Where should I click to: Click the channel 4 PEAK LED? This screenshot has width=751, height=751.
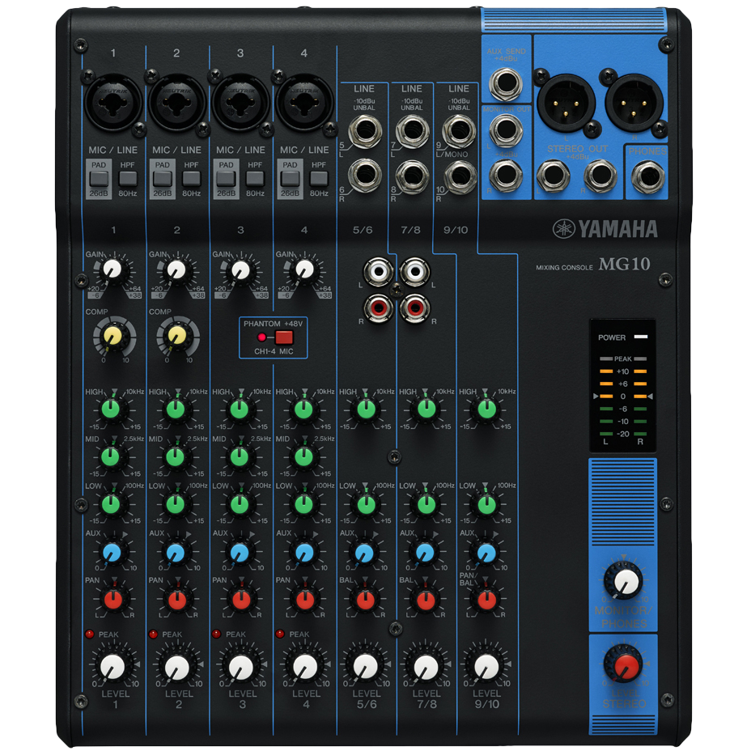pos(280,634)
